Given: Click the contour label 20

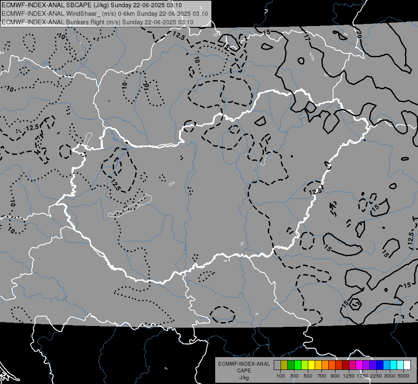Looking at the screenshot, I should point(359,35).
